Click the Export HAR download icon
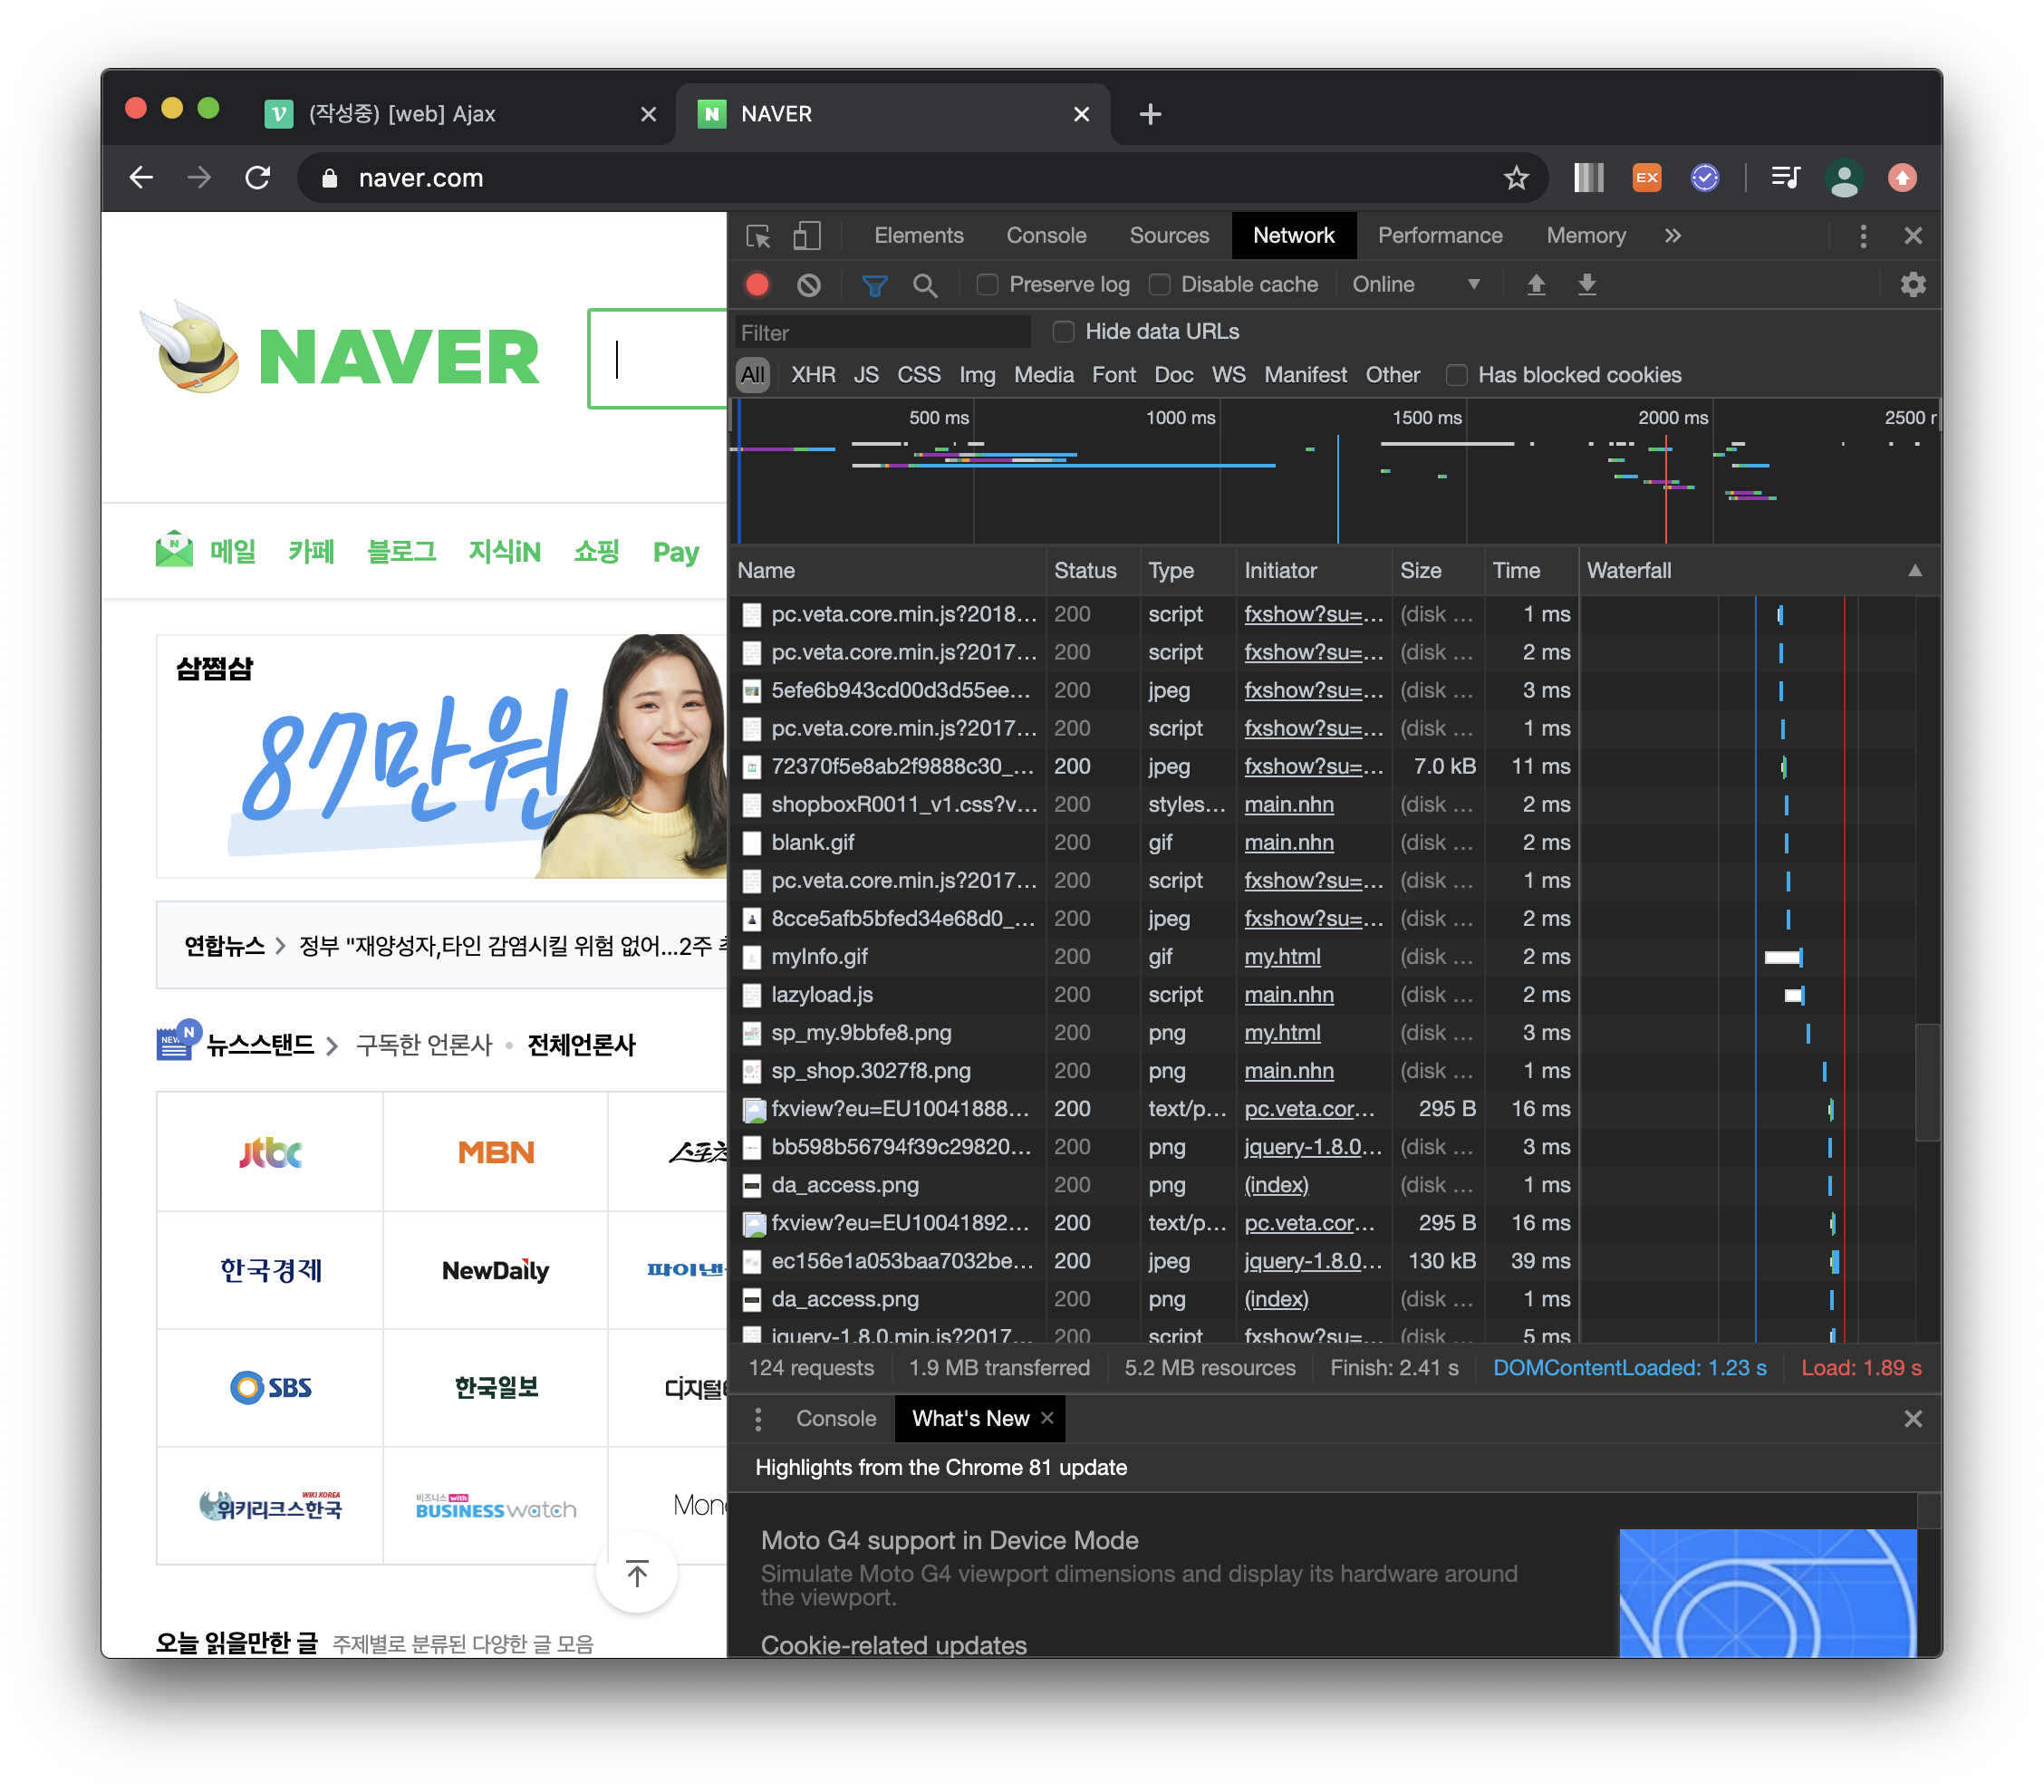This screenshot has height=1792, width=2044. pos(1587,285)
